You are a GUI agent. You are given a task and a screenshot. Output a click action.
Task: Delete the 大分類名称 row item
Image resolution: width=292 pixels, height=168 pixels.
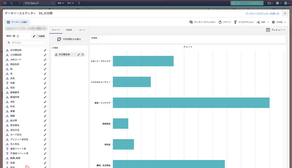pos(83,55)
